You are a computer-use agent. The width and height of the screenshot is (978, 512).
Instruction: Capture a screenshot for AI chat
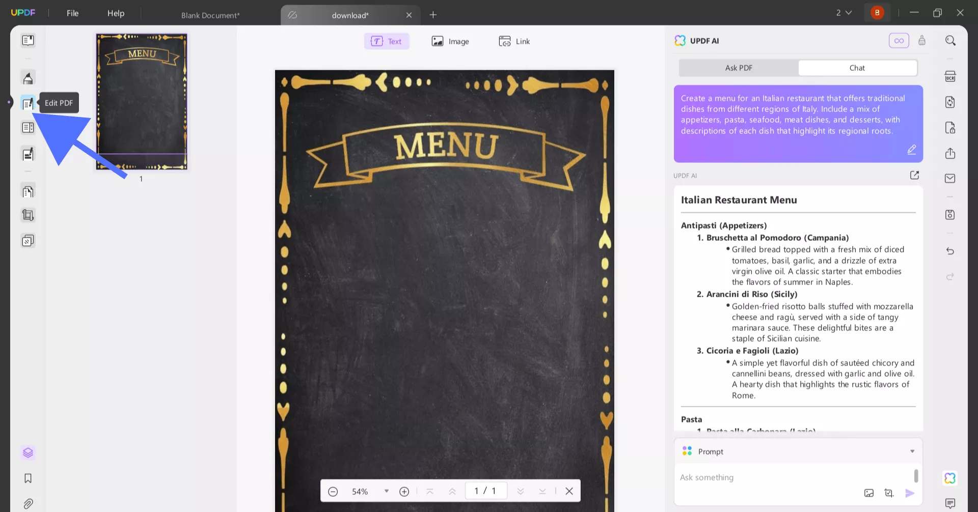889,493
